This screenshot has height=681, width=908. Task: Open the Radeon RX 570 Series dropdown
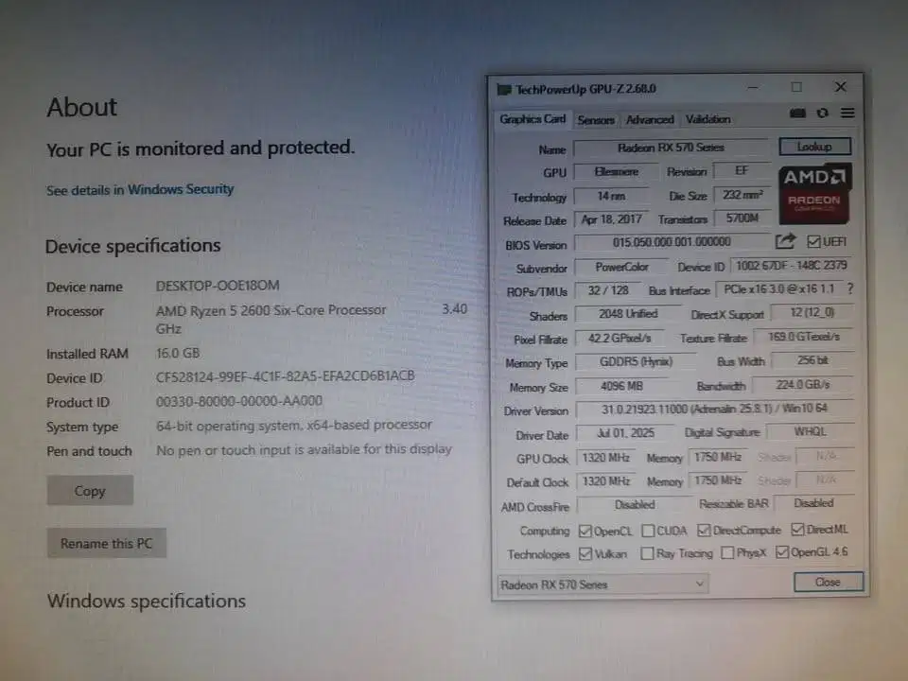602,585
